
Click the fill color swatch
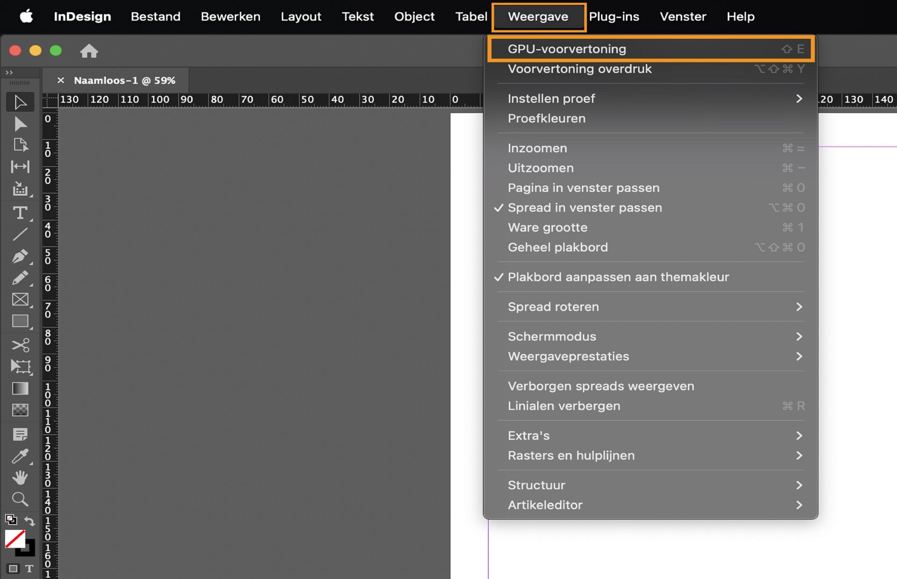pyautogui.click(x=15, y=539)
